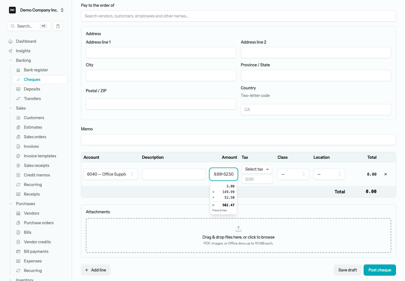Remove the line item with X icon
The image size is (405, 281).
point(386,174)
